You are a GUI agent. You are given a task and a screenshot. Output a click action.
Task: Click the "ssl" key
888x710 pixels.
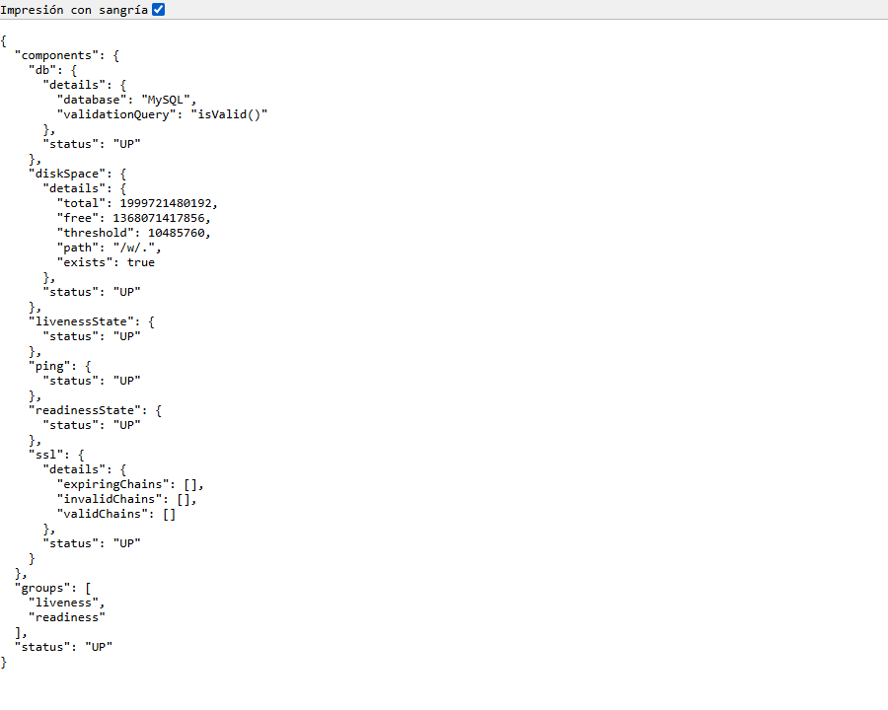point(45,455)
